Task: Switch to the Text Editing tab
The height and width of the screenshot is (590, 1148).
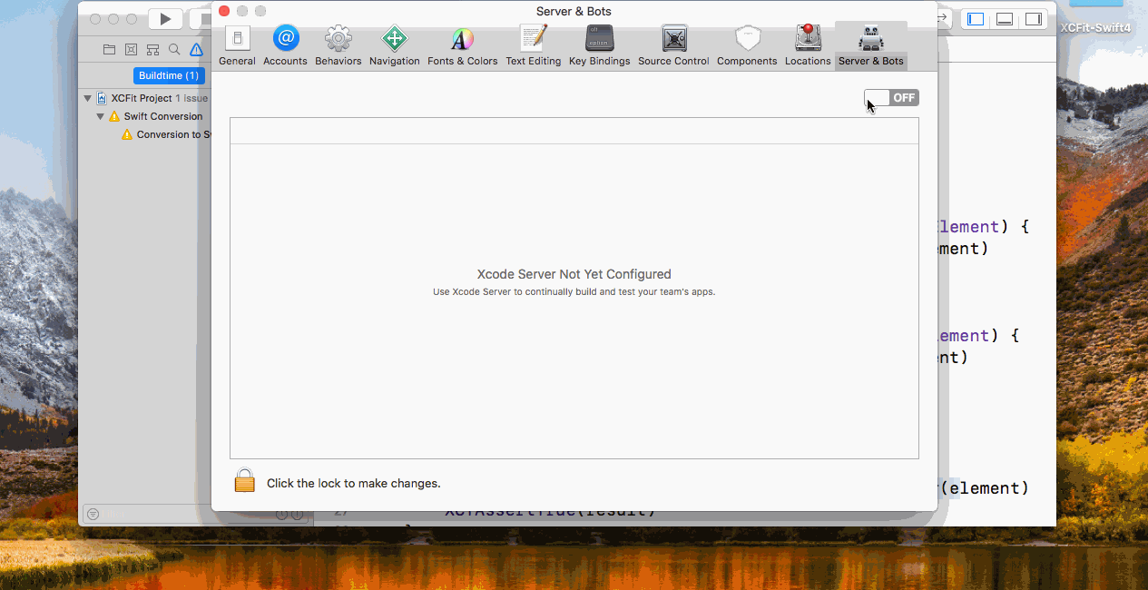Action: 533,45
